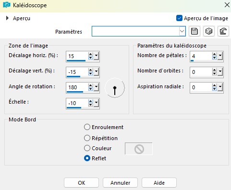This screenshot has width=231, height=190.
Task: Select the Reflet edge mode
Action: click(87, 158)
